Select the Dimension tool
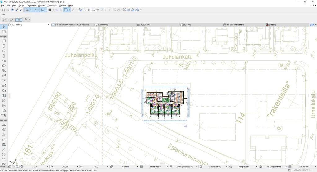Image resolution: width=317 pixels, height=172 pixels. [x=4, y=125]
